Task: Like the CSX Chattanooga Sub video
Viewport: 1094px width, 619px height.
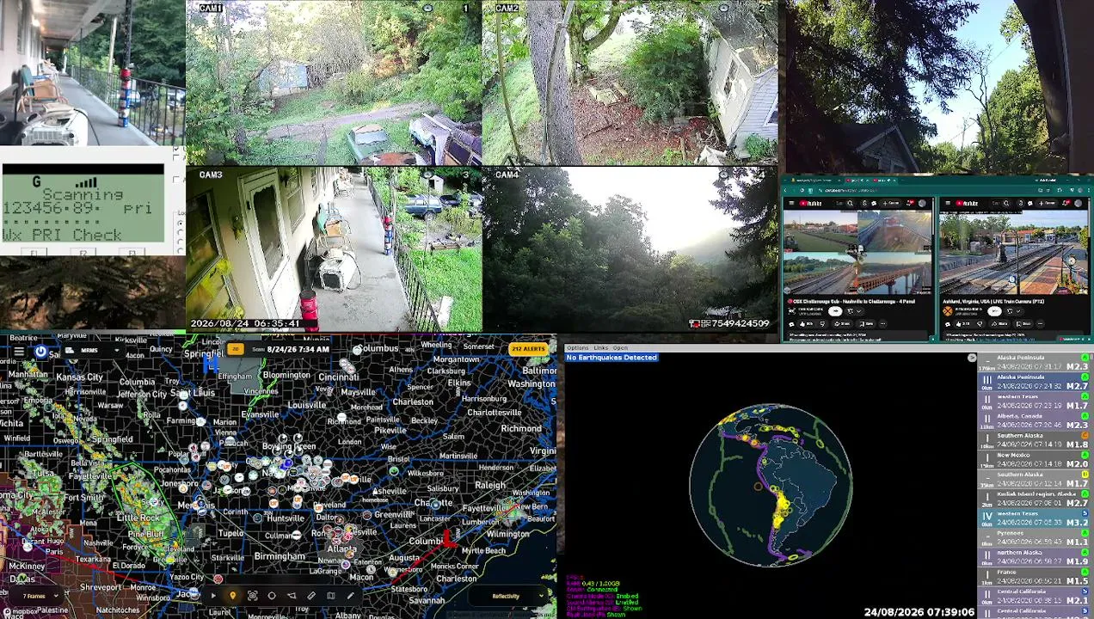Action: 807,324
